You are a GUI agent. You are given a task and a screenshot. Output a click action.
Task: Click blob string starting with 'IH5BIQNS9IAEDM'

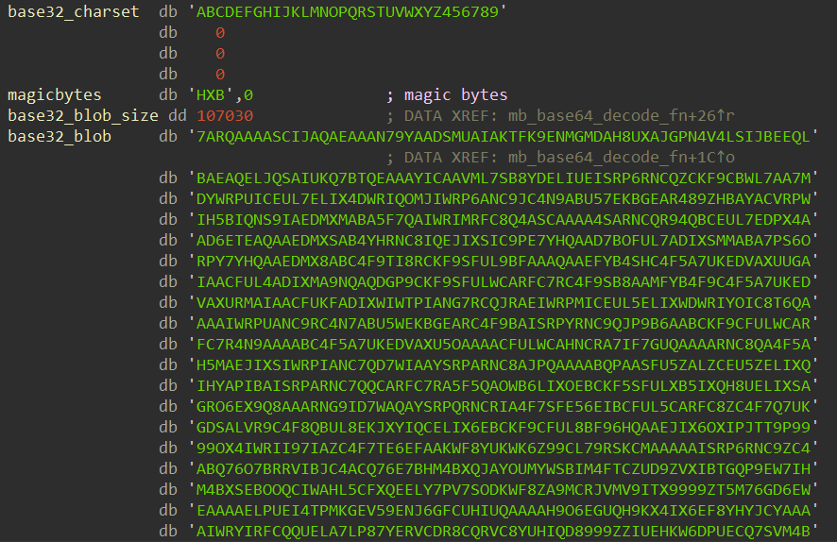point(504,220)
